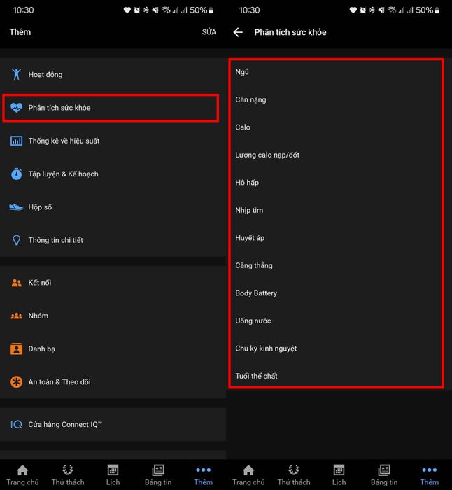This screenshot has height=490, width=452.
Task: Tap the people icon beside Kết nối
Action: [x=16, y=283]
